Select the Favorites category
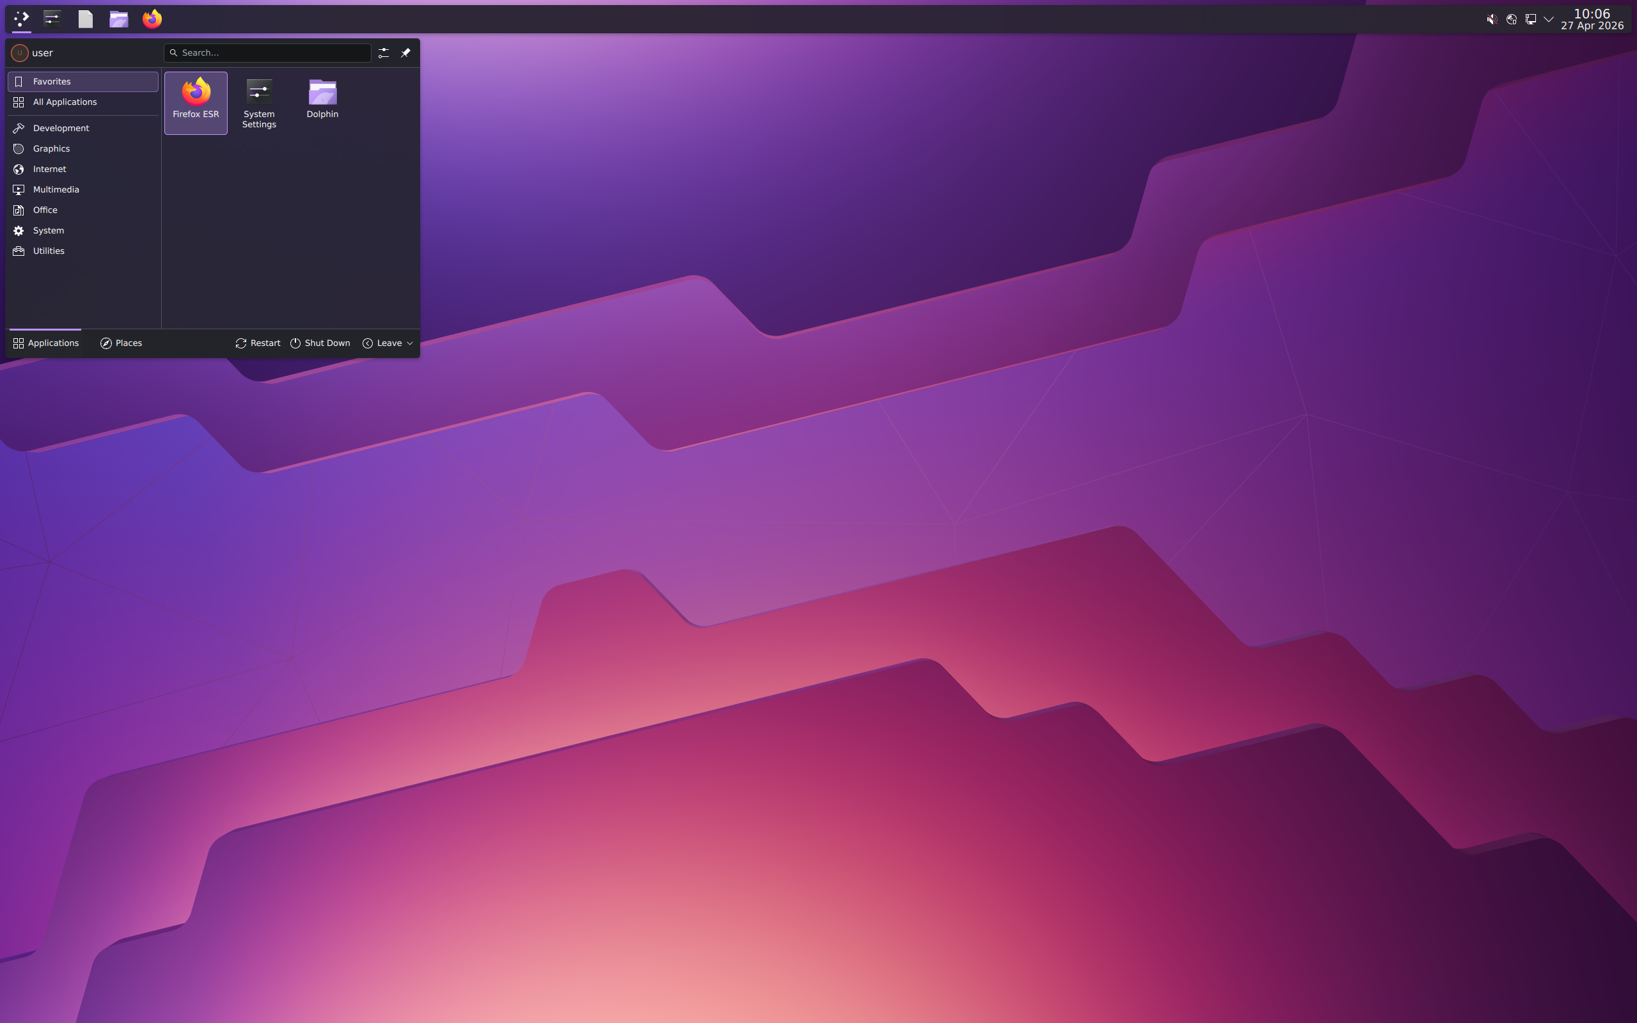The image size is (1637, 1023). pyautogui.click(x=83, y=81)
